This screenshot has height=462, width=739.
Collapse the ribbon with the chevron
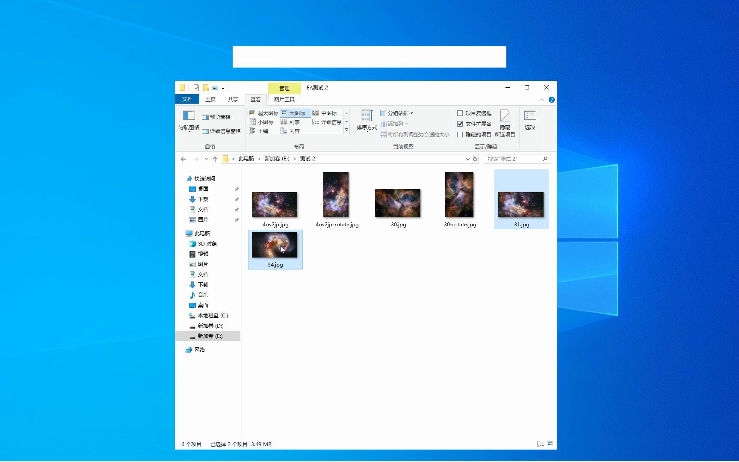click(x=542, y=100)
